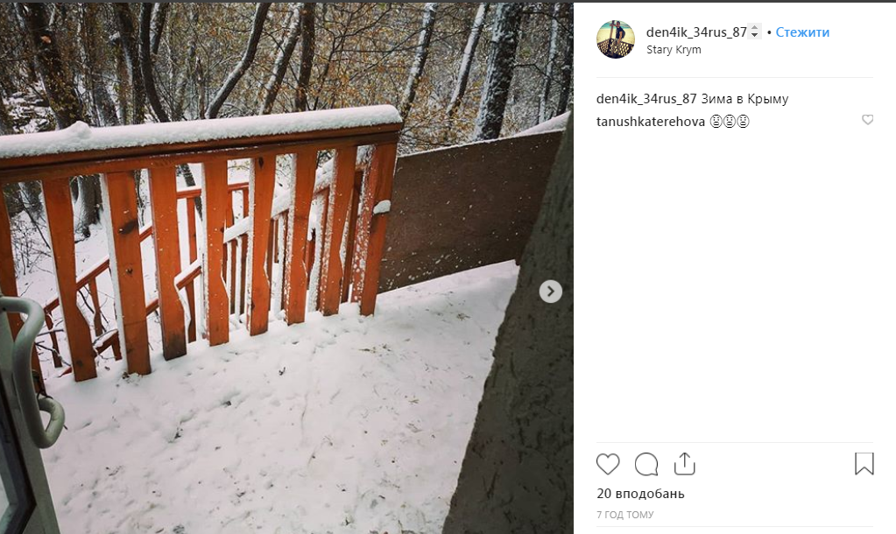The width and height of the screenshot is (896, 534).
Task: Click the up arrow of the username scroll control
Action: pyautogui.click(x=754, y=27)
